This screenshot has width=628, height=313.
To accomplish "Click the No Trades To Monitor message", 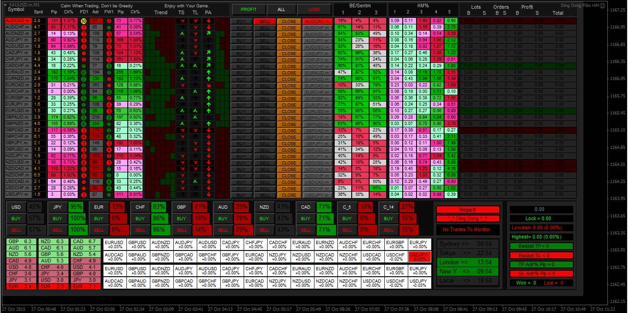I will [468, 229].
